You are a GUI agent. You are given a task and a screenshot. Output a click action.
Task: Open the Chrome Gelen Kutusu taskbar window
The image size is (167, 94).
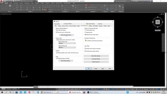(x=47, y=92)
